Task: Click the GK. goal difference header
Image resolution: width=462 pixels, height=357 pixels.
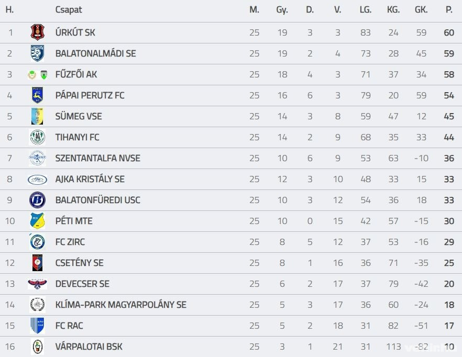Action: pos(421,9)
